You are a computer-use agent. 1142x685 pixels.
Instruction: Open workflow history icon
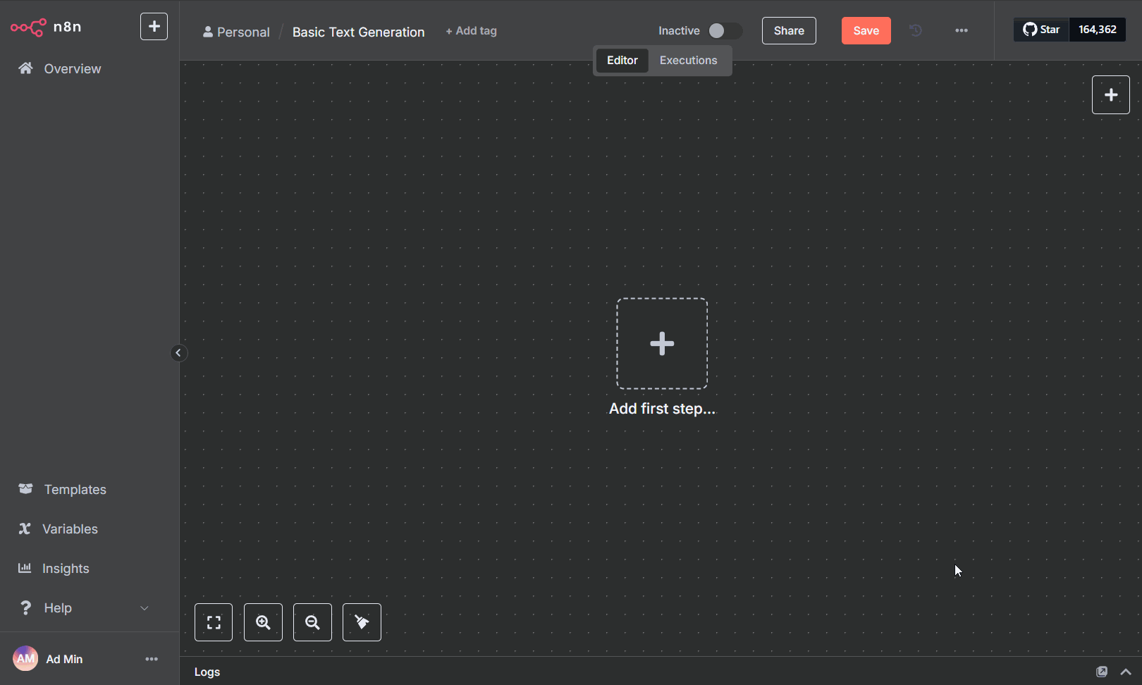[915, 30]
